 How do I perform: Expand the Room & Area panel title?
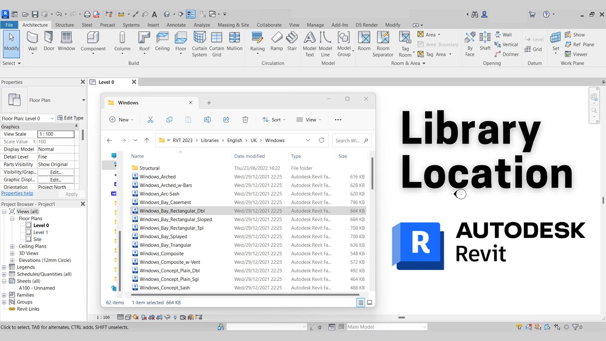coord(408,63)
